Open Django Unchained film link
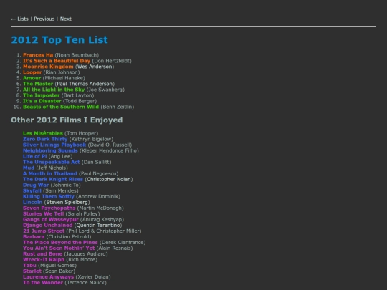 click(x=48, y=225)
